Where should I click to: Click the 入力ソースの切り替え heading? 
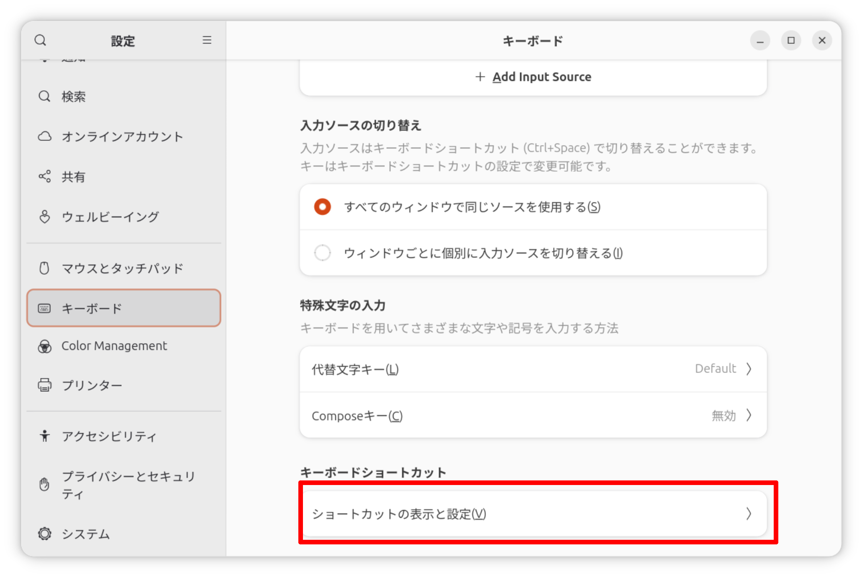(x=360, y=125)
